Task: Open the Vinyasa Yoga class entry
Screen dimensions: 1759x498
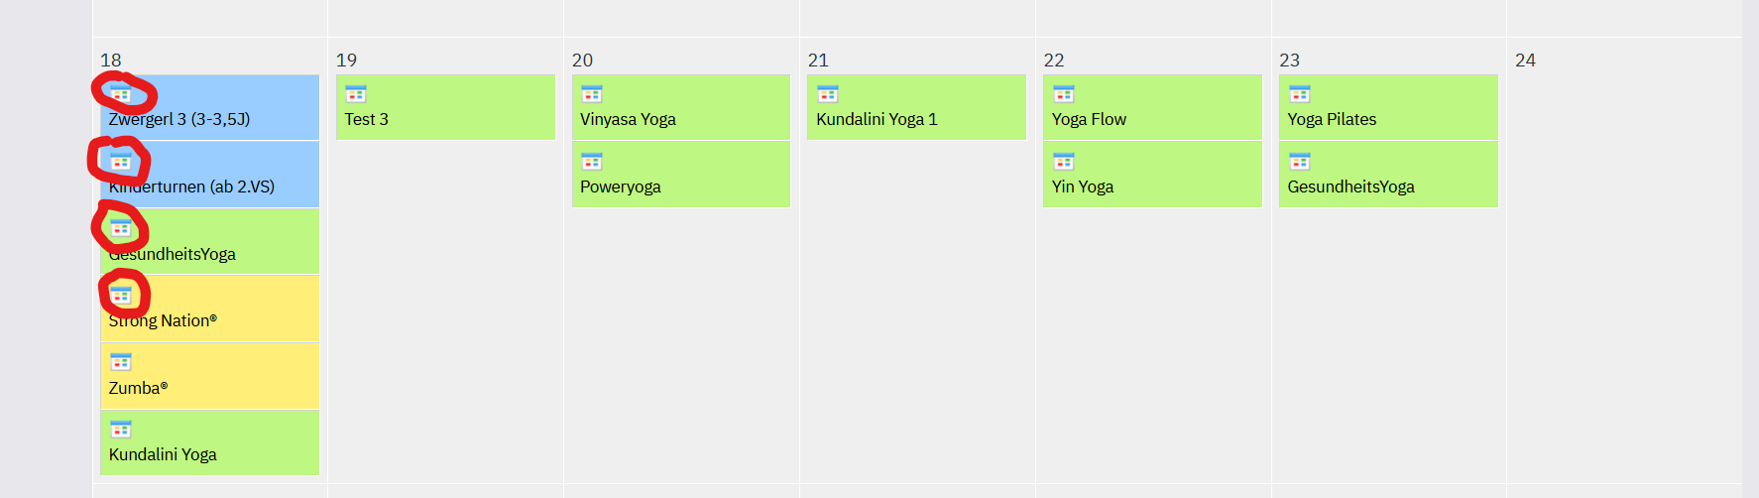Action: click(628, 119)
